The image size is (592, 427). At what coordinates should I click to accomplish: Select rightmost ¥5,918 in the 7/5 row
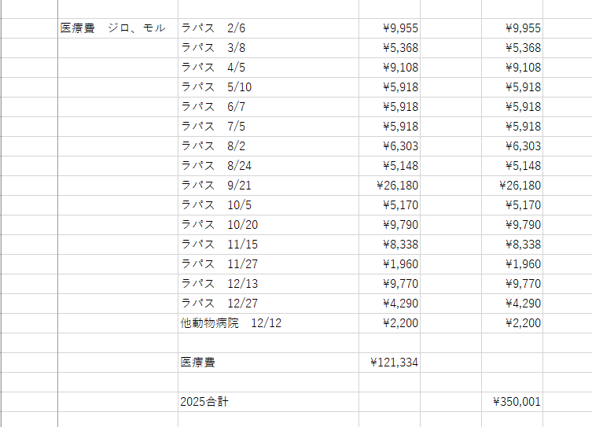(x=512, y=127)
